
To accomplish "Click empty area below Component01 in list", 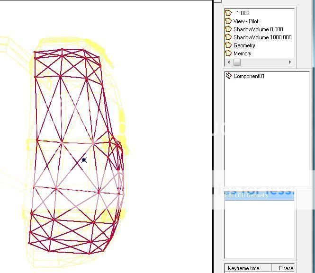I will pos(265,132).
